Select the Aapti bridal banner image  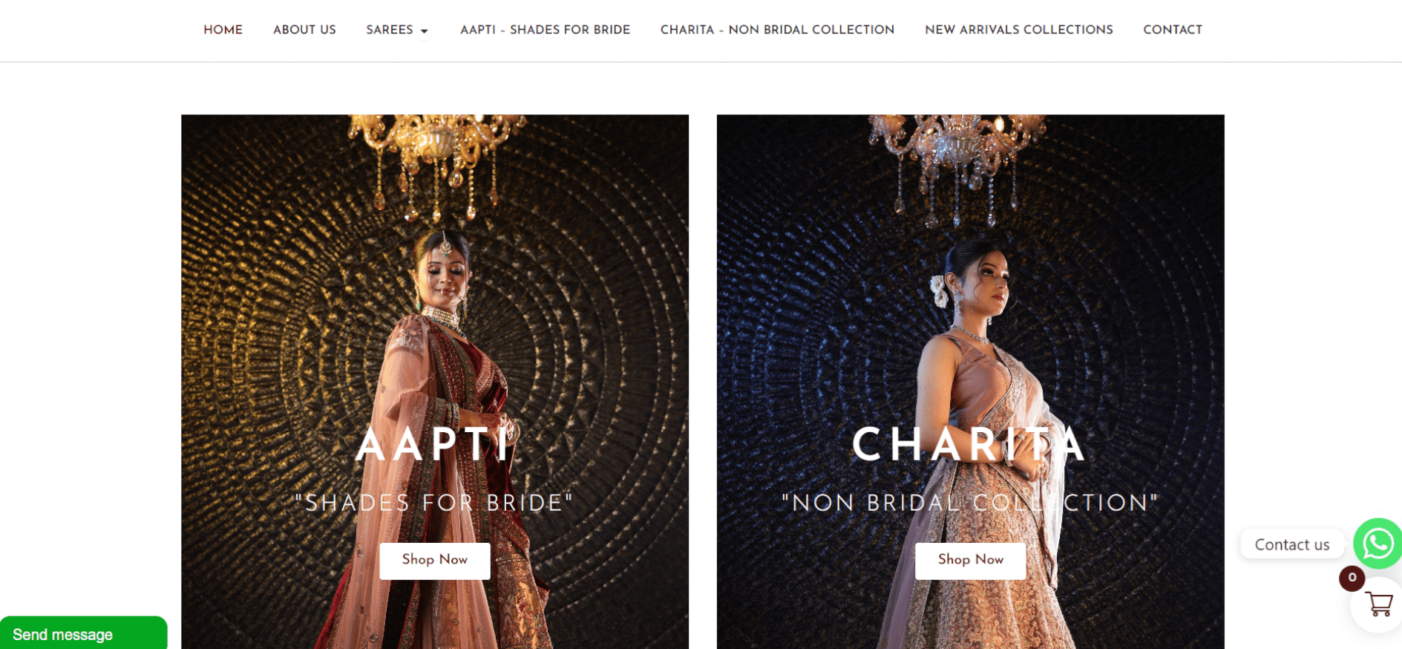click(435, 382)
